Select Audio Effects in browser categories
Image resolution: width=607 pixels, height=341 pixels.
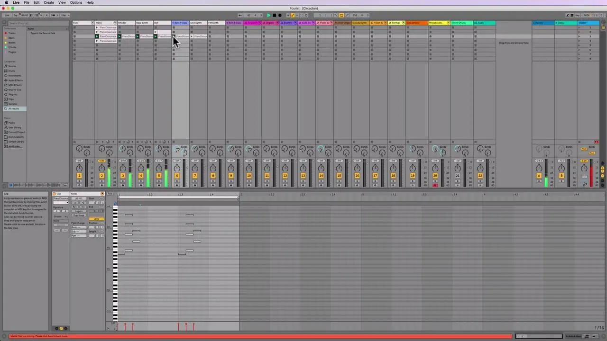point(15,81)
